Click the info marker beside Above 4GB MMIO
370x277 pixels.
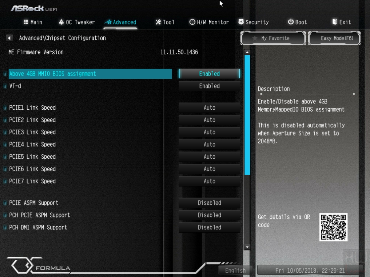[5, 74]
